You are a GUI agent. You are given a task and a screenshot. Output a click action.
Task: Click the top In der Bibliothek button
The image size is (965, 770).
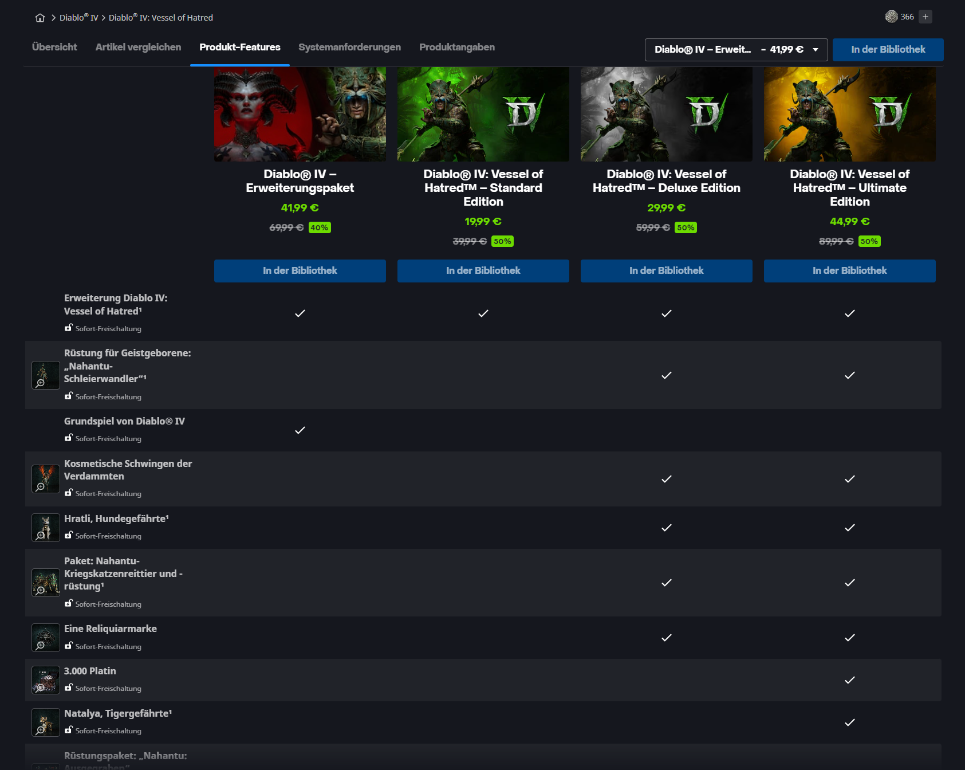[888, 50]
